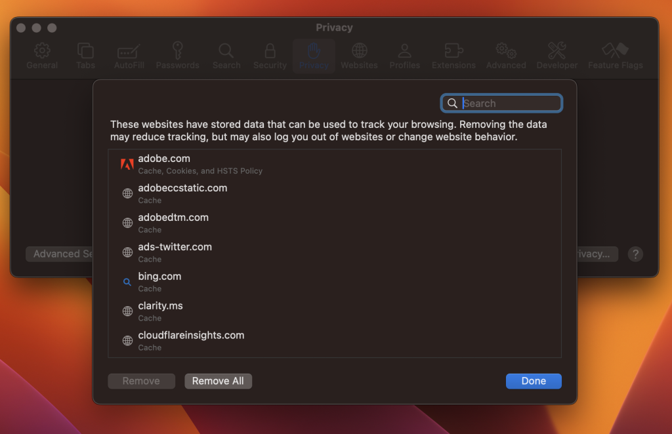
Task: Click Remove All website data
Action: click(x=218, y=381)
